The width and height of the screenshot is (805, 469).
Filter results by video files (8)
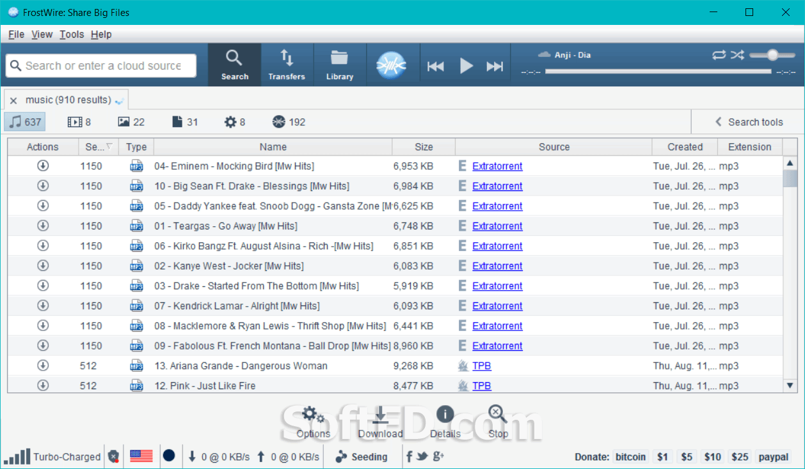pyautogui.click(x=79, y=122)
